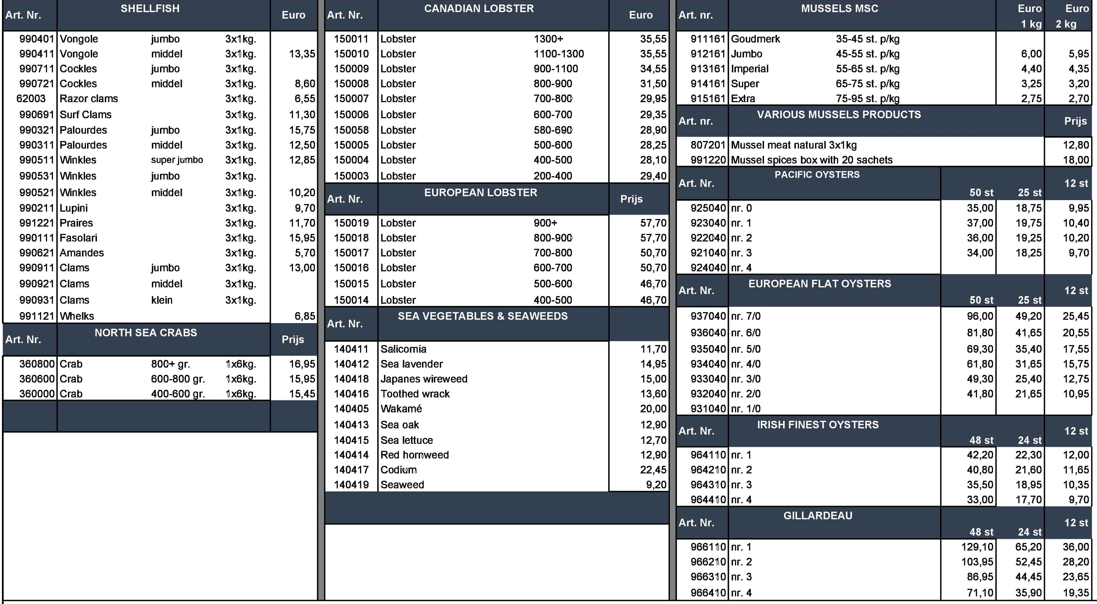
Task: Select price 15,45 for Crab 400-600 gr.
Action: coord(302,394)
